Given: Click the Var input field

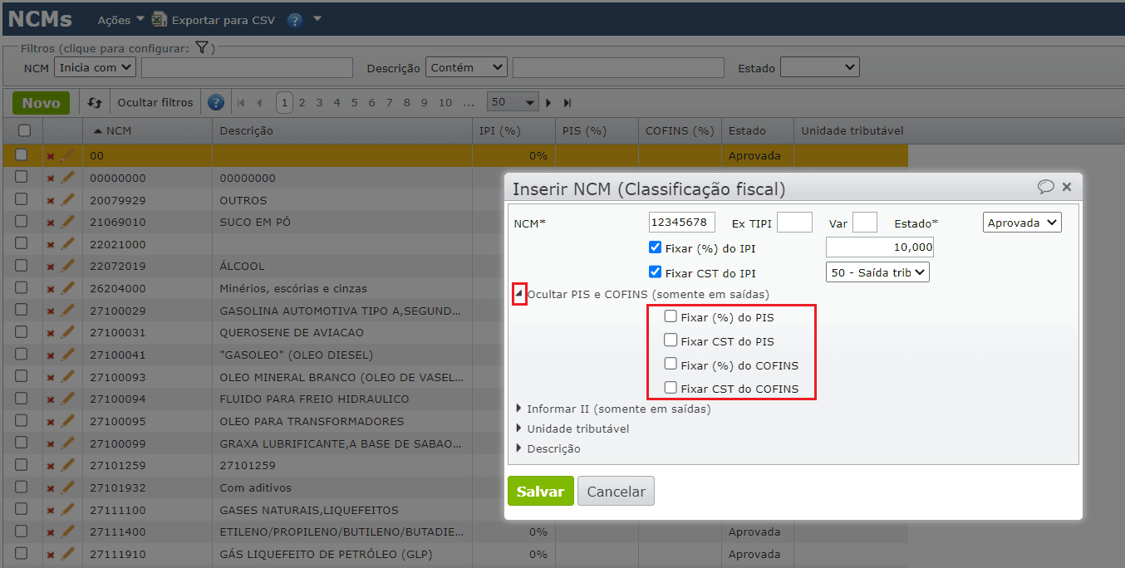Looking at the screenshot, I should 865,223.
